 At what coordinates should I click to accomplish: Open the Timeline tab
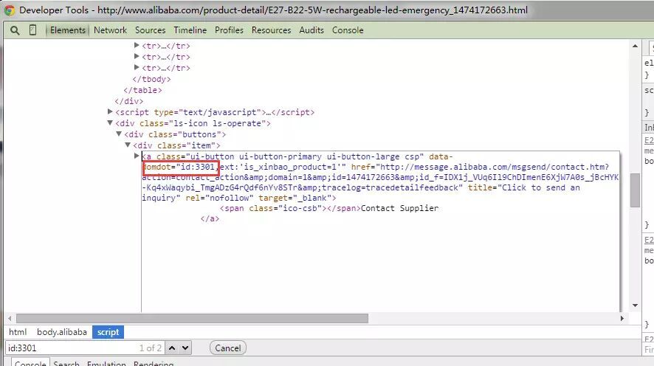[190, 30]
